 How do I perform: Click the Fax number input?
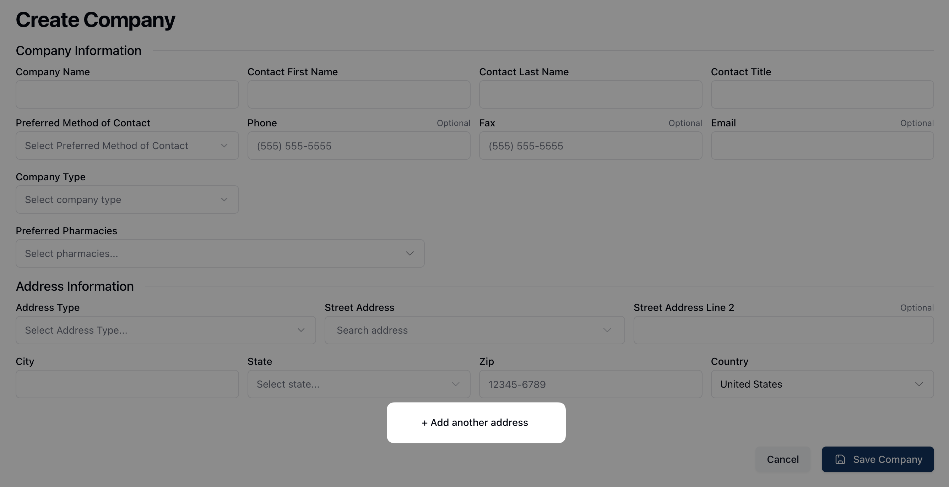590,146
